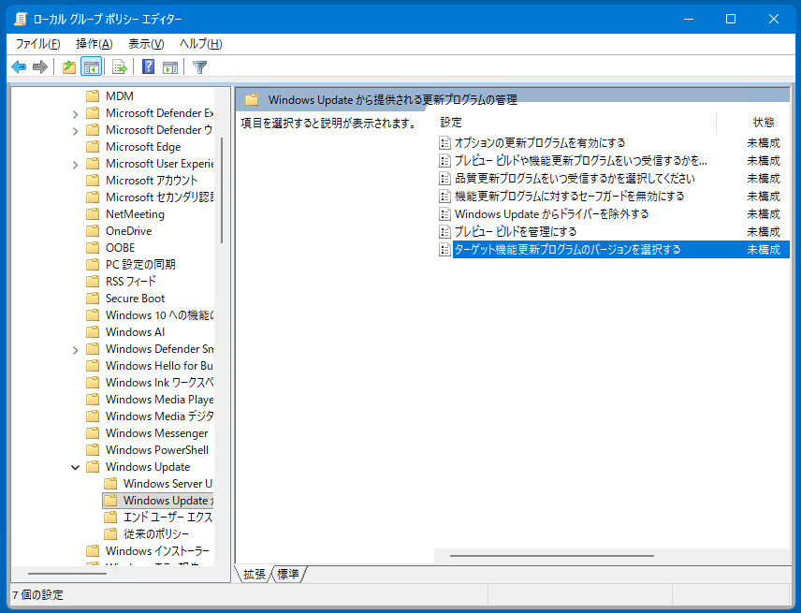The width and height of the screenshot is (801, 613).
Task: Select the OneDrive folder in the tree
Action: click(x=128, y=231)
